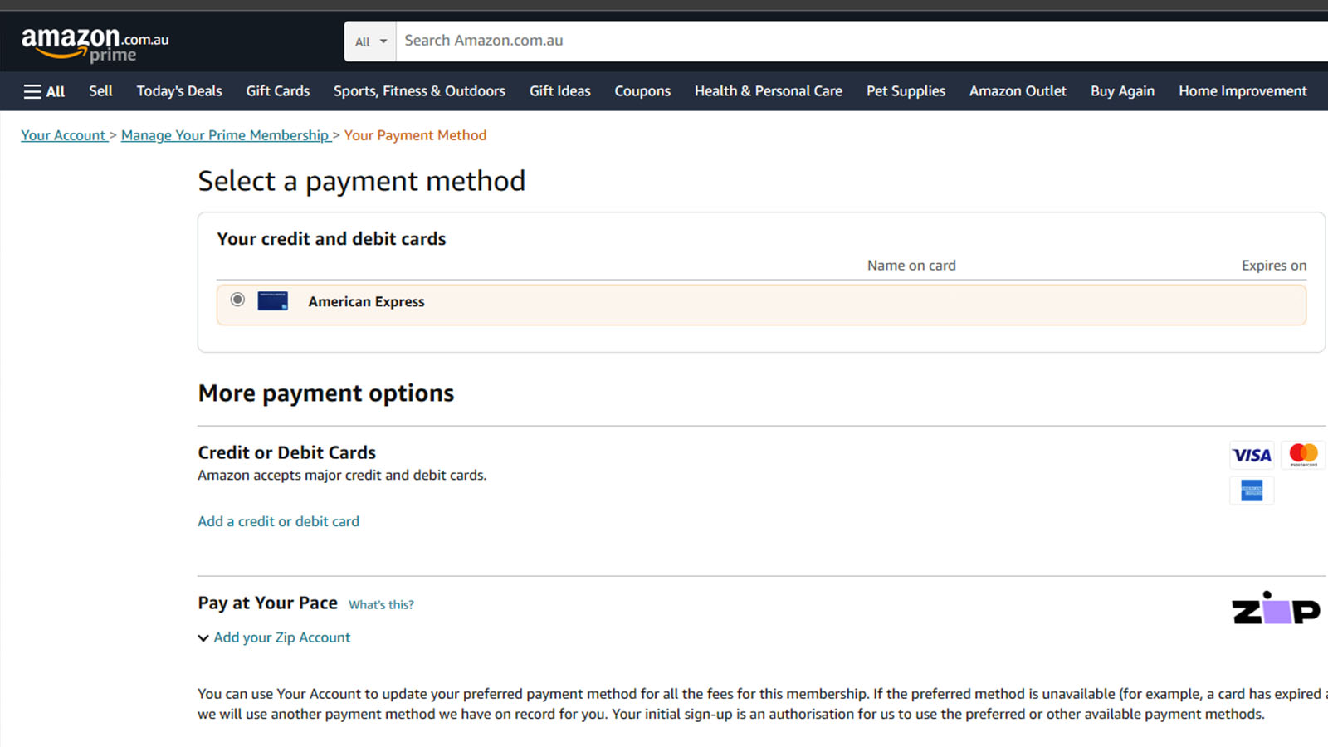Click the Amazon.com.au prime logo
1328x747 pixels.
[x=95, y=44]
